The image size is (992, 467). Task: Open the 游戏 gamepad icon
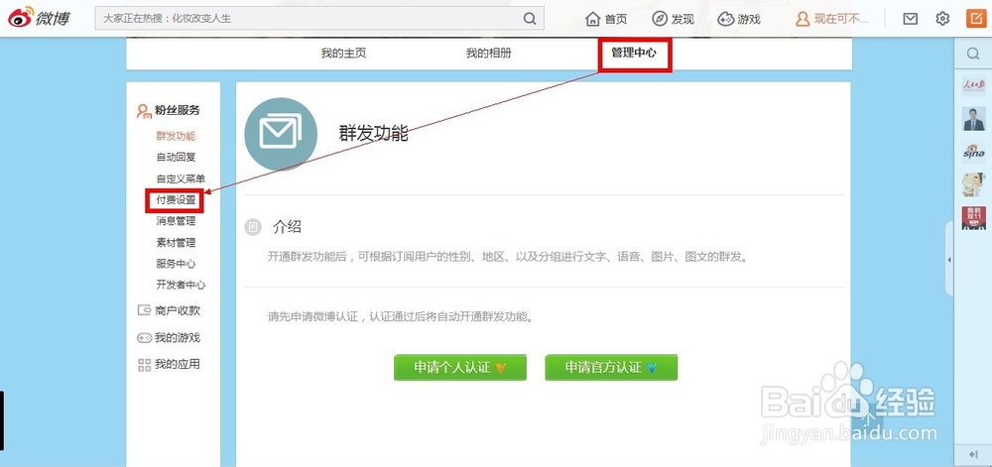point(726,19)
